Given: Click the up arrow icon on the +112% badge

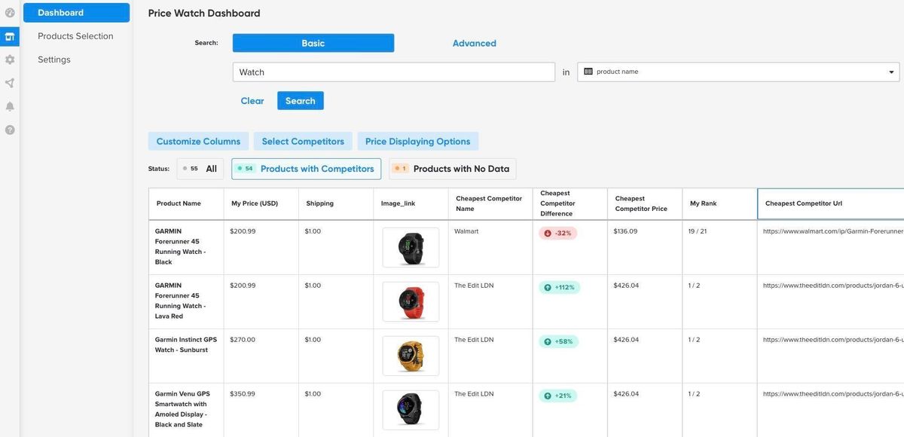Looking at the screenshot, I should [x=548, y=288].
